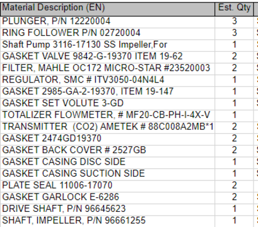This screenshot has height=227, width=258.
Task: Select the GASKET CASING SUCTION SIDE cell
Action: click(108, 174)
